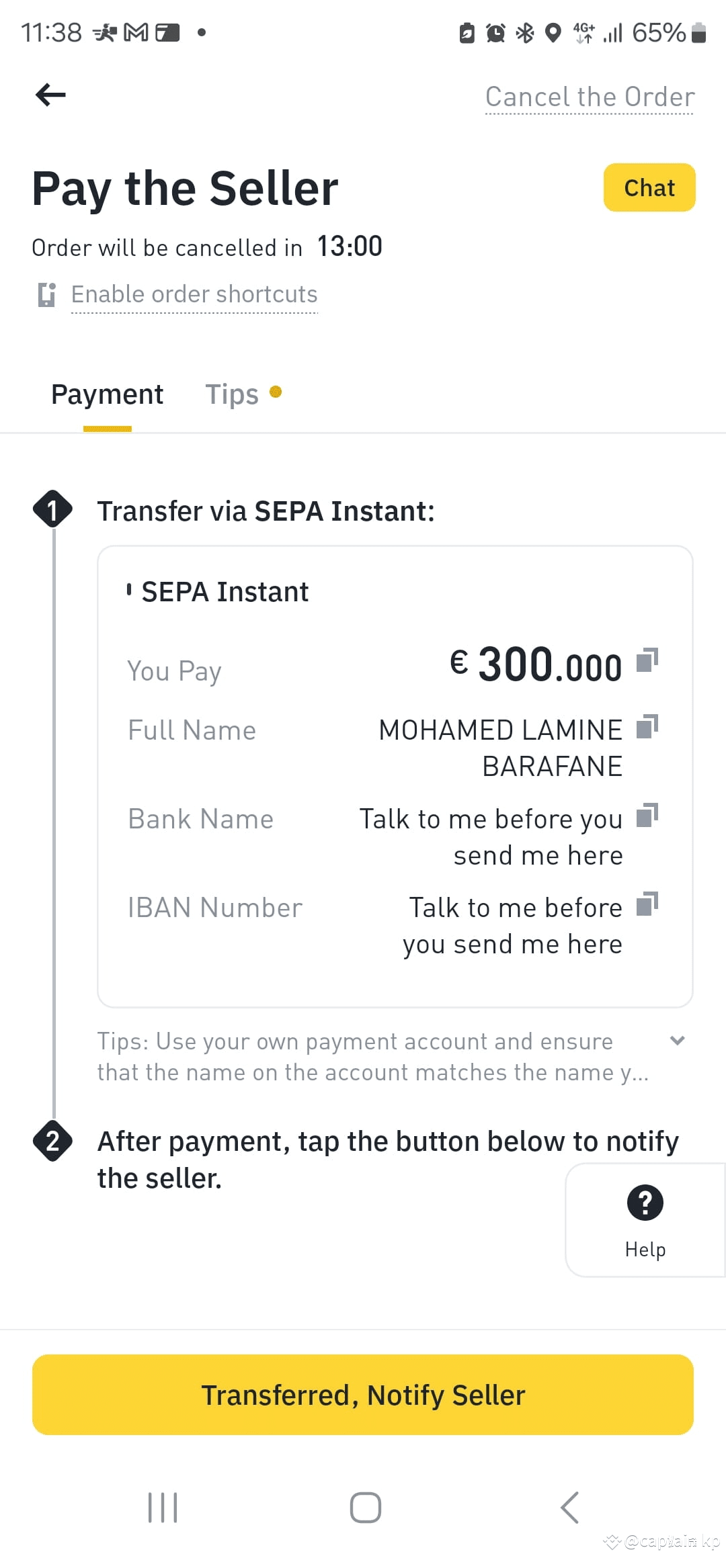Open the Help question mark icon
726x1556 pixels.
(645, 1203)
